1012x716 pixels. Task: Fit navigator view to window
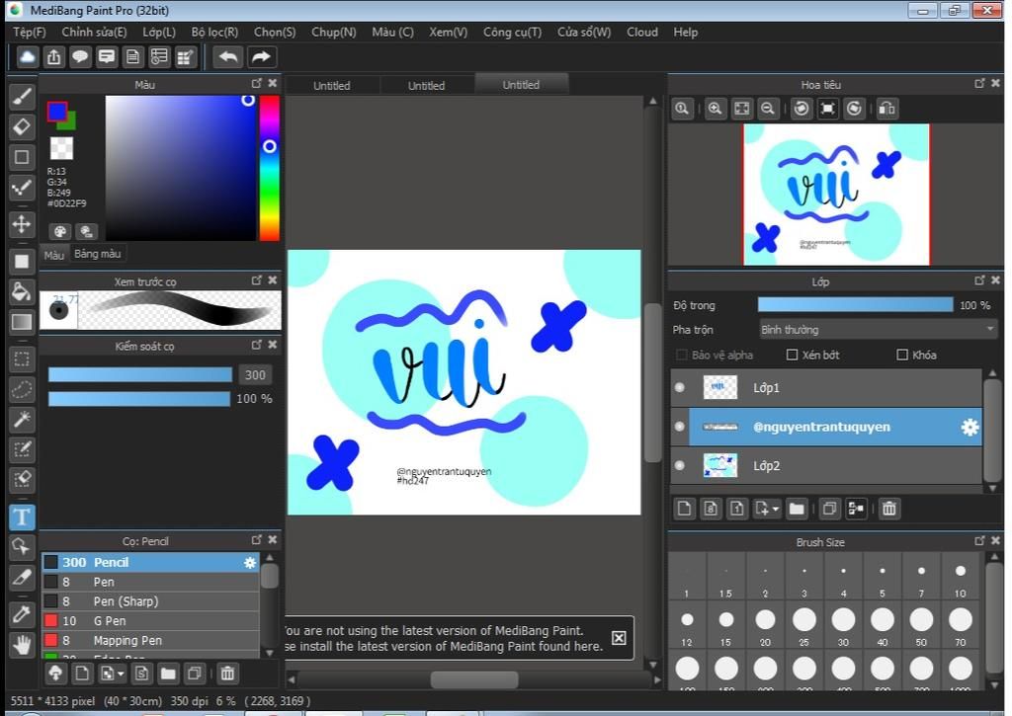[x=741, y=109]
